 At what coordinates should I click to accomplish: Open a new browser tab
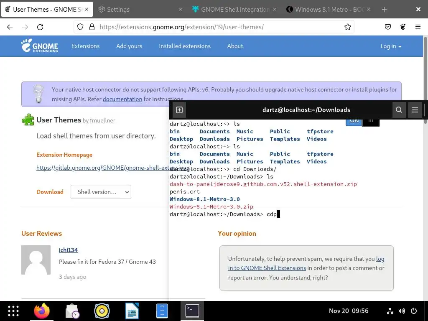coord(385,10)
